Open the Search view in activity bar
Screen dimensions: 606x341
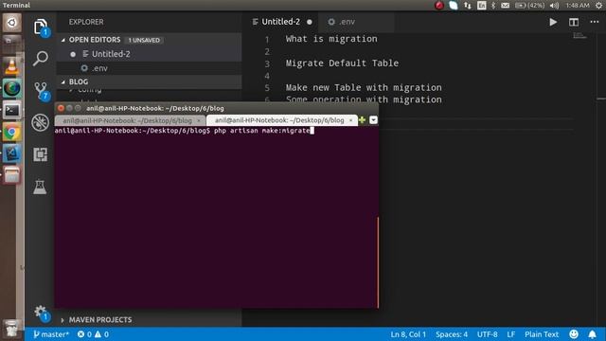point(40,59)
